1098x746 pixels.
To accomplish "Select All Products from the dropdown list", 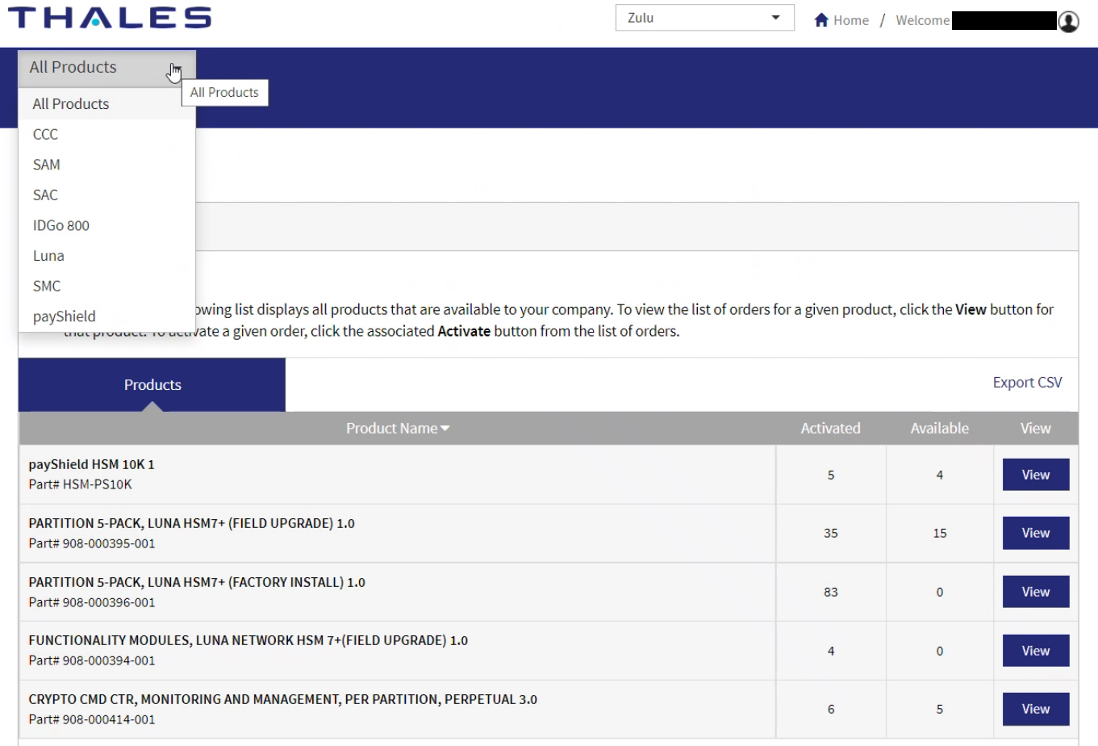I will (x=106, y=104).
